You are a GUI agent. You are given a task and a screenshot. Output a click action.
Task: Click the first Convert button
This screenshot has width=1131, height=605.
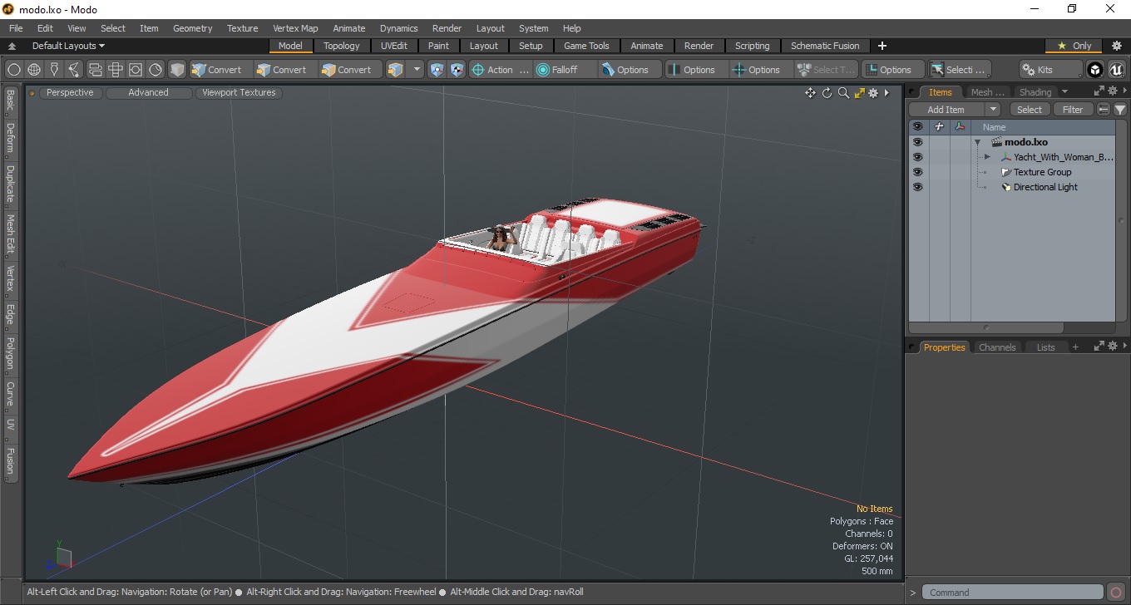click(x=220, y=70)
